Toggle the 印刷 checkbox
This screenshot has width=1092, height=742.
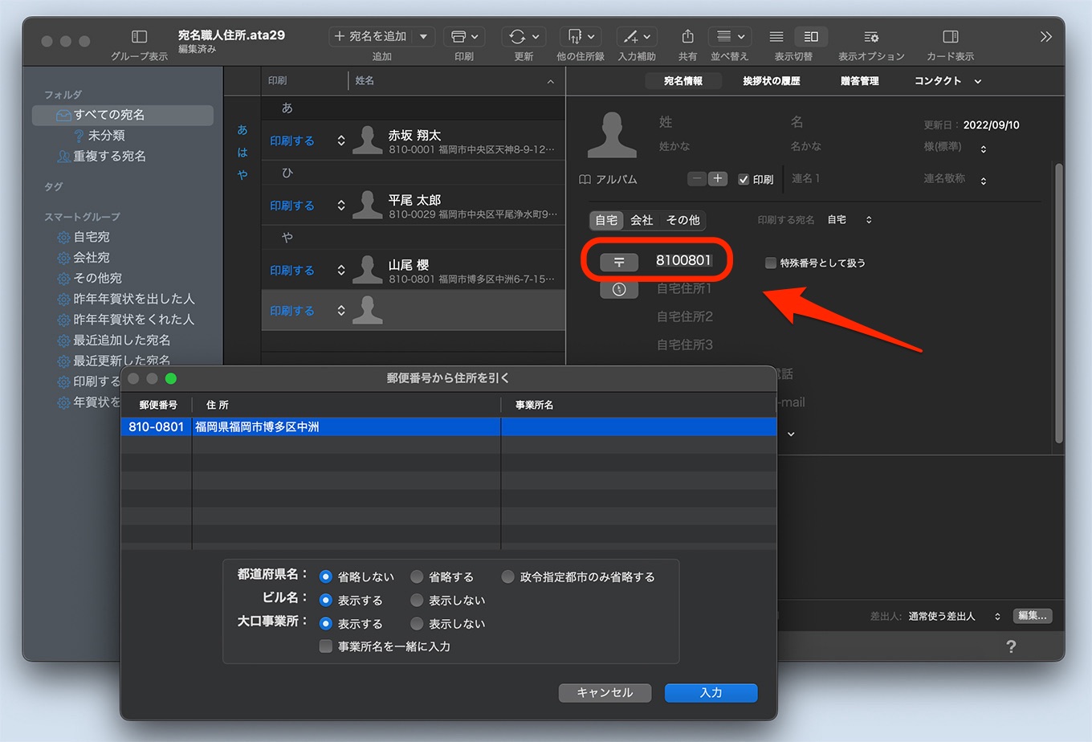coord(744,180)
